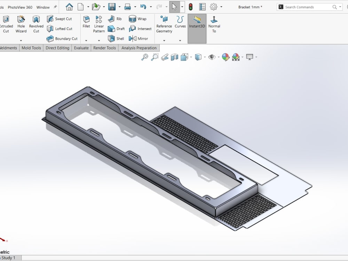Screen dimensions: 348x261
Task: Apply the Draft feature
Action: (116, 29)
